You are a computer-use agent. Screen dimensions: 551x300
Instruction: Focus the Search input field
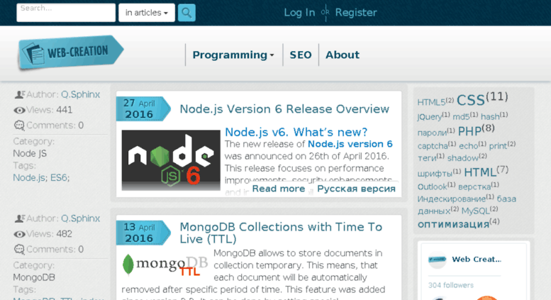(66, 13)
